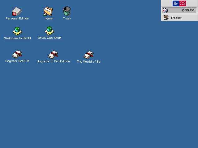Image resolution: width=198 pixels, height=148 pixels.
Task: Click the "home" label text
Action: pyautogui.click(x=49, y=18)
